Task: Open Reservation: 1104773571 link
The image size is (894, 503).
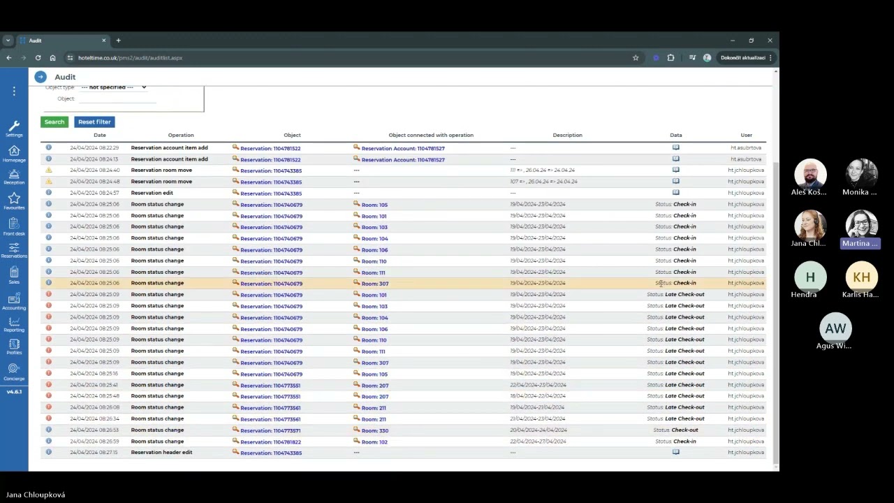Action: coord(270,430)
